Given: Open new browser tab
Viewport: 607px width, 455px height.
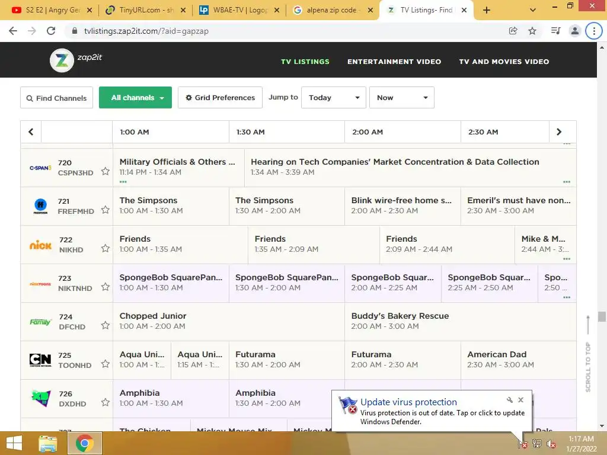Looking at the screenshot, I should (487, 10).
